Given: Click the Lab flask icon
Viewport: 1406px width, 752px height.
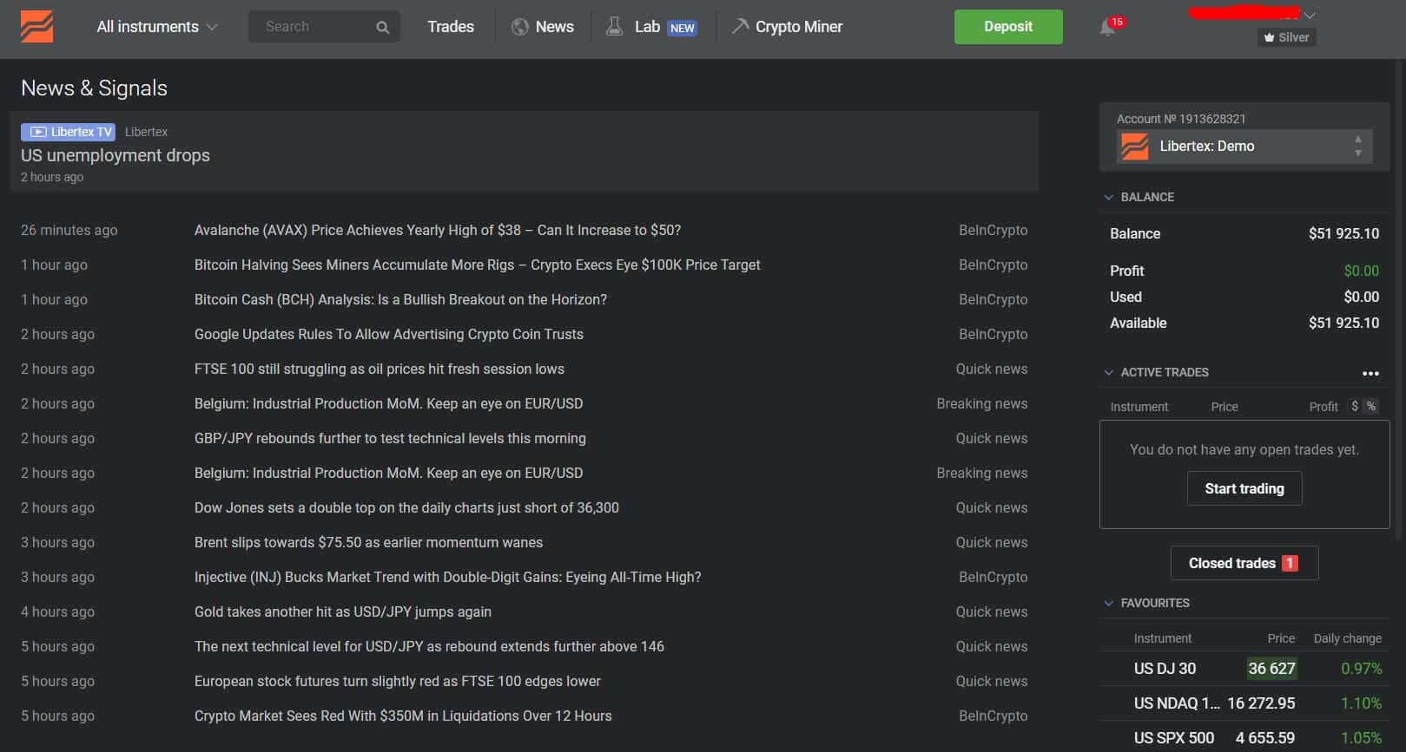Looking at the screenshot, I should (x=614, y=27).
